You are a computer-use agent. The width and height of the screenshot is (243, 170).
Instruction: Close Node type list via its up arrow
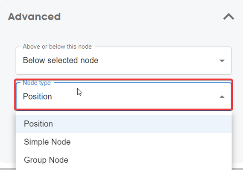[222, 97]
